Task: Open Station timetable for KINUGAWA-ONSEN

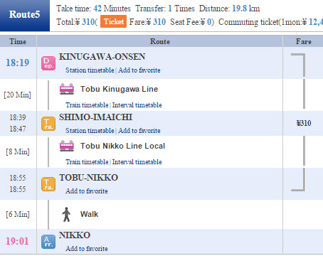Action: pos(90,70)
